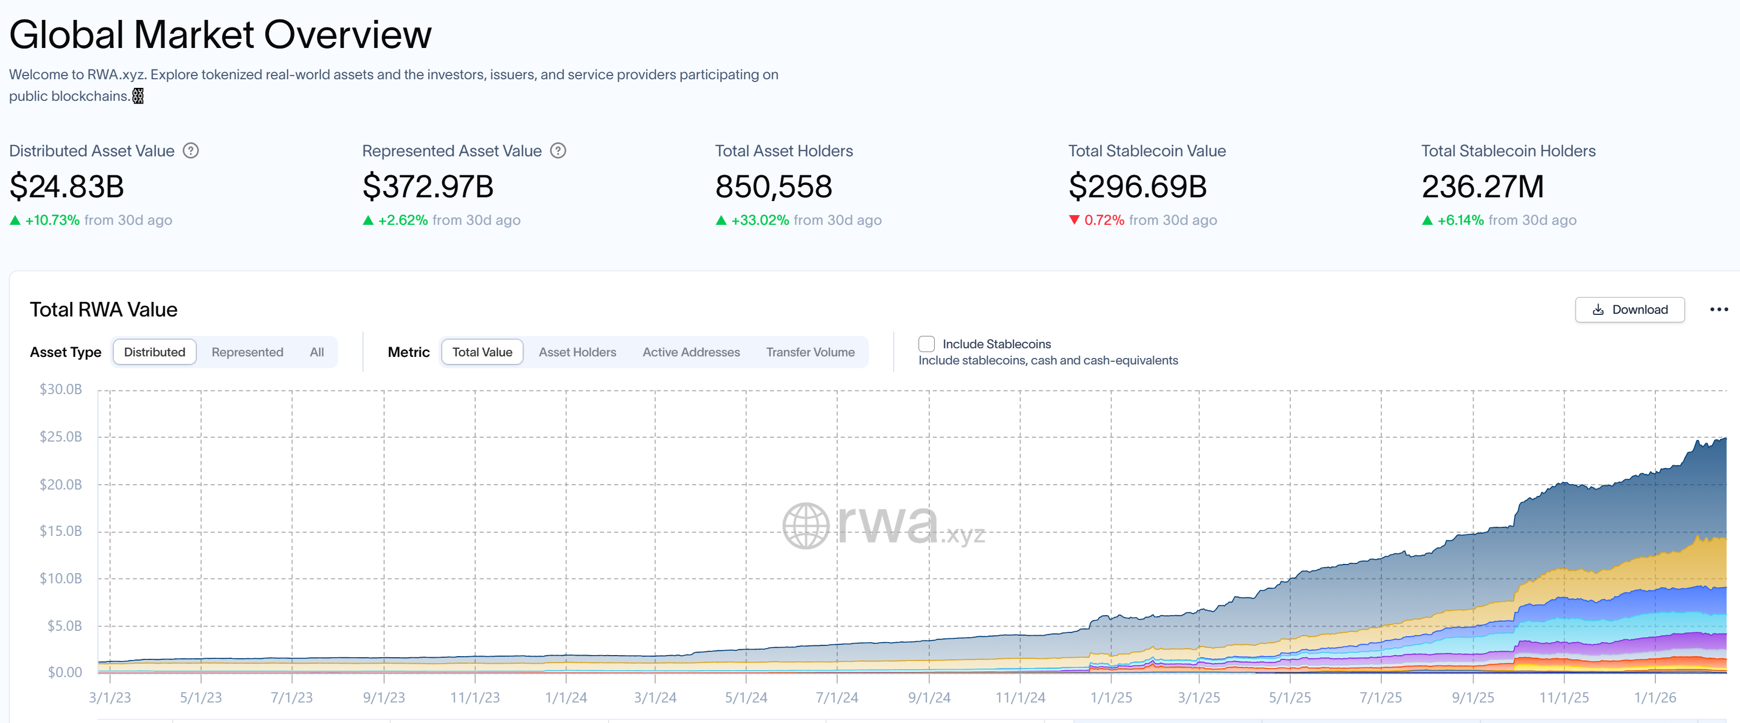The image size is (1740, 723).
Task: Open Distributed Asset Value help tooltip
Action: tap(191, 150)
